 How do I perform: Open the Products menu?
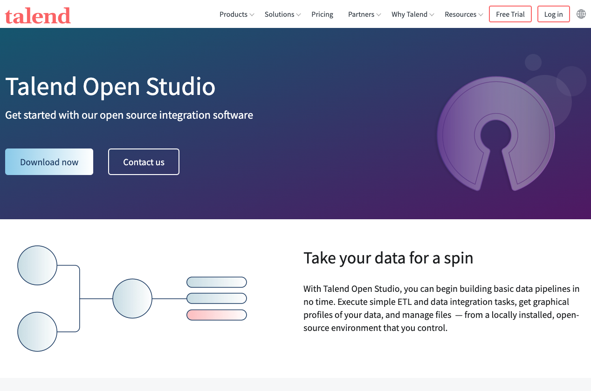(x=234, y=14)
